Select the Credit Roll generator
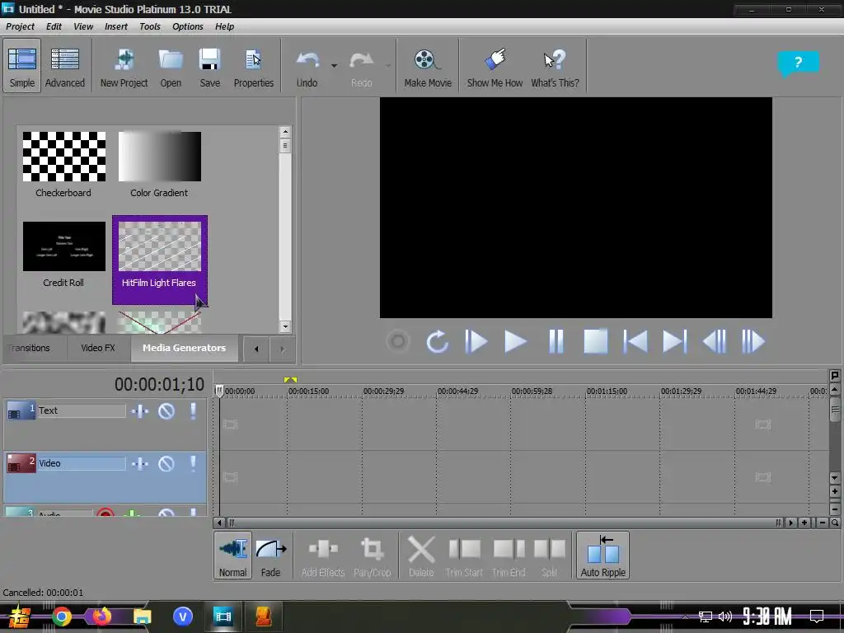The image size is (844, 633). coord(64,254)
